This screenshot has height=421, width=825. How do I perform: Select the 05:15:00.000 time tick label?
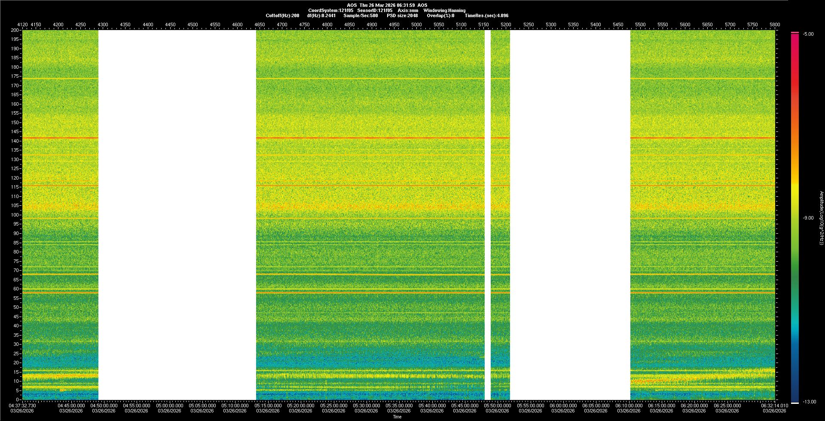[x=268, y=406]
